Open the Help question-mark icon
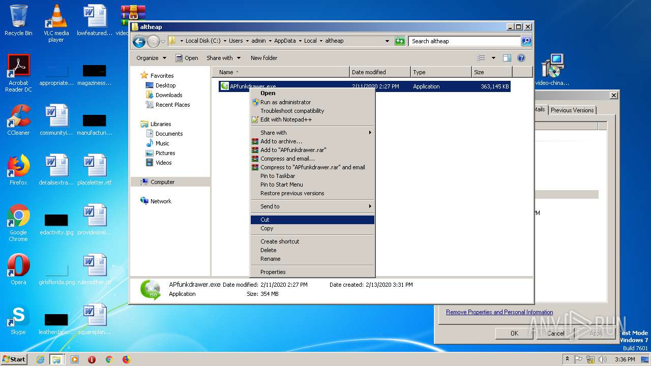This screenshot has width=651, height=366. point(521,58)
